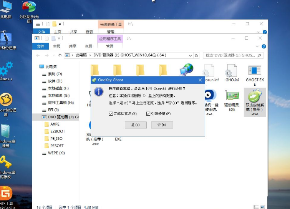The image size is (290, 209).
Task: Select the GHOST.EXE file icon
Action: point(255,75)
